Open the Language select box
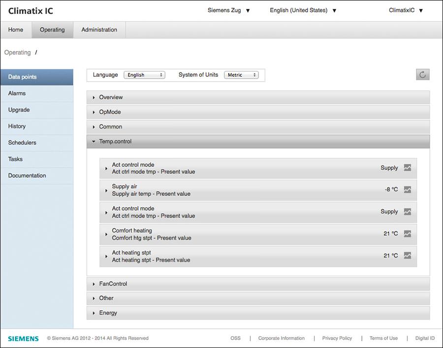This screenshot has width=443, height=348. click(x=144, y=75)
